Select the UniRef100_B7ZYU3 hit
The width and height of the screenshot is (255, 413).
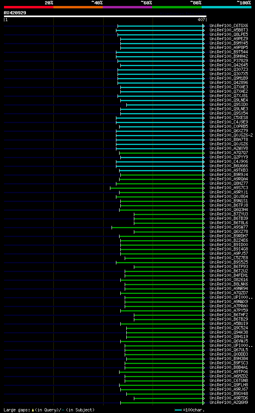pos(229,214)
